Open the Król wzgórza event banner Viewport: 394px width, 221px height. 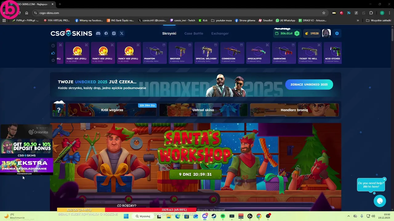pyautogui.click(x=112, y=110)
